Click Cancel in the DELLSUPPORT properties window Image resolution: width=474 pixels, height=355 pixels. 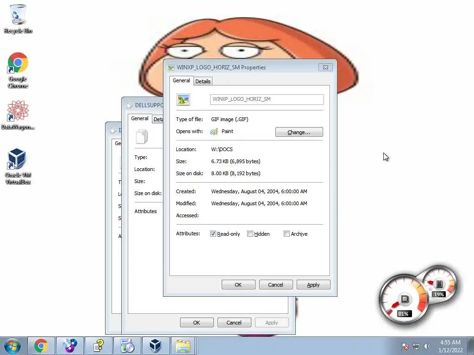click(x=234, y=322)
